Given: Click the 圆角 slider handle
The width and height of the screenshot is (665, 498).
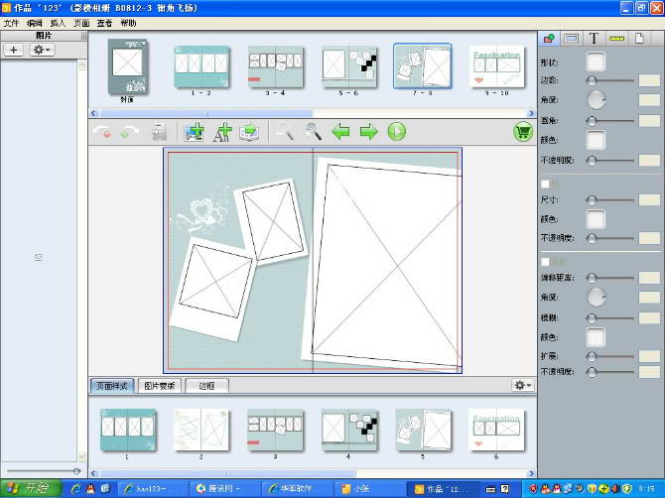Looking at the screenshot, I should point(592,121).
